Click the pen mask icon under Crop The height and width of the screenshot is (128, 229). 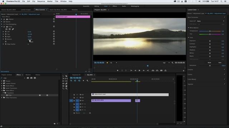tap(13, 29)
